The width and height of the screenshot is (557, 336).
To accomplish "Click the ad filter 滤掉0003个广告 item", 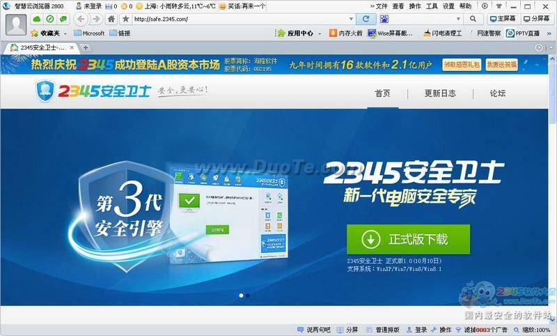I will click(x=481, y=330).
